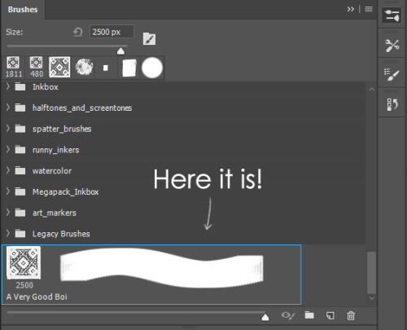This screenshot has width=407, height=330.
Task: Click the create new brush icon
Action: pos(330,315)
